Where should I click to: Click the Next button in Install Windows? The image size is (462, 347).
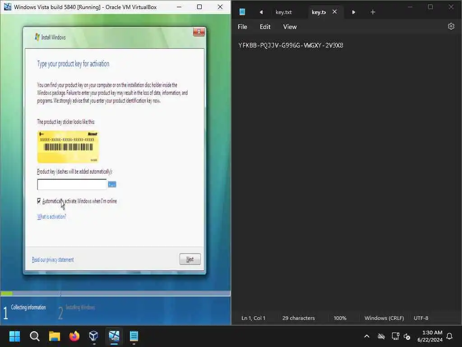190,259
